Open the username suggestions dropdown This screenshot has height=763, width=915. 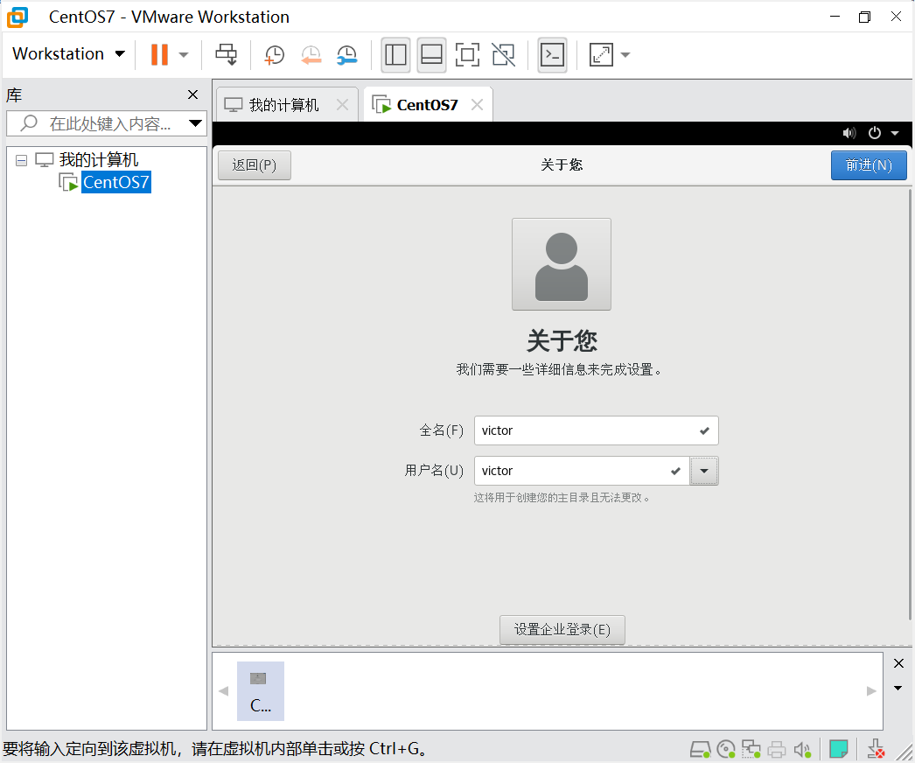click(704, 471)
